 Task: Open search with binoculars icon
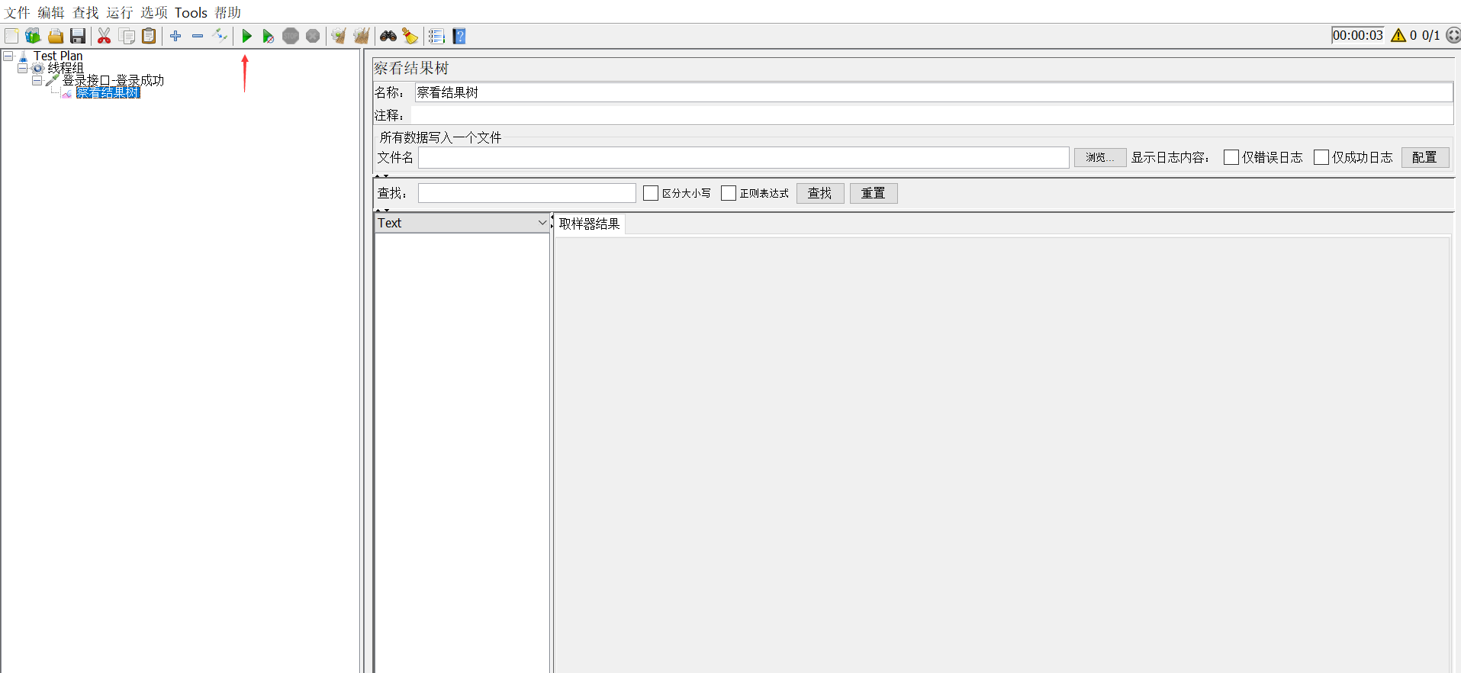click(388, 36)
